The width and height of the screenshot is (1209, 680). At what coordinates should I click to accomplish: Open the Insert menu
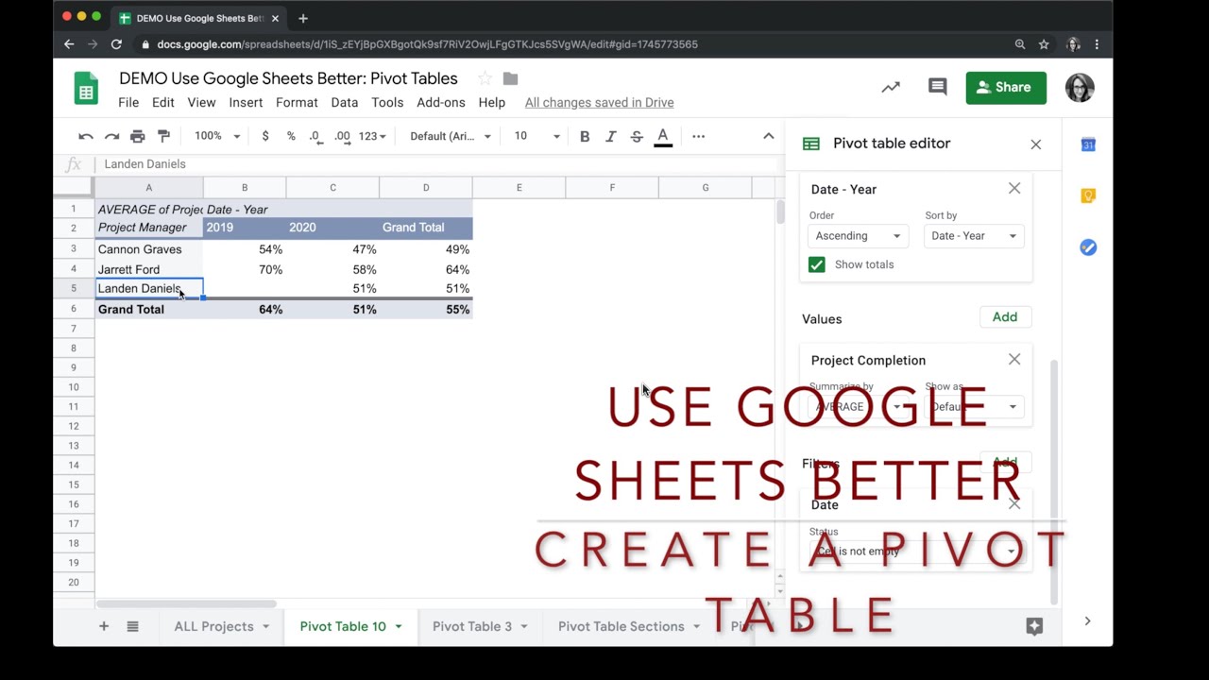pyautogui.click(x=246, y=102)
